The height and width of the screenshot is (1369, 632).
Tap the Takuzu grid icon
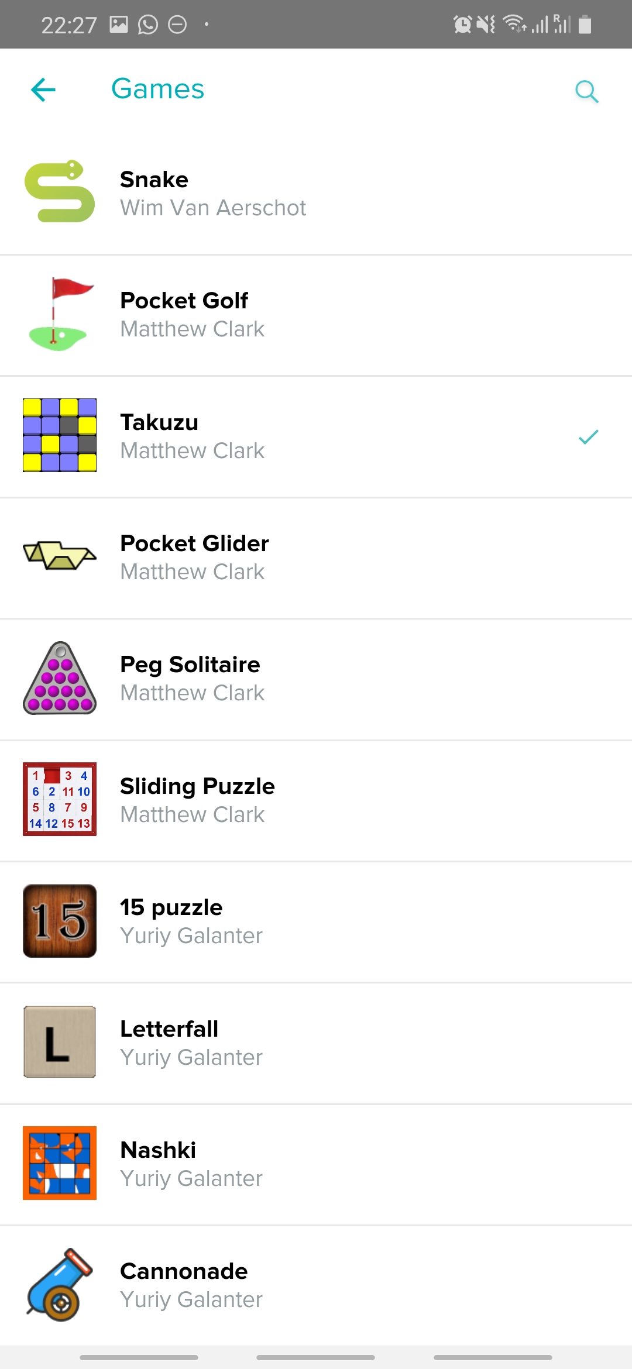pyautogui.click(x=60, y=435)
